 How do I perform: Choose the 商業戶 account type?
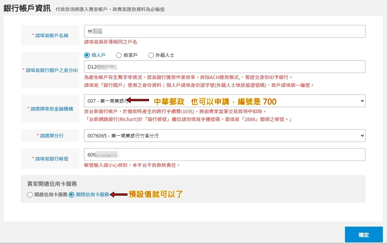119,55
